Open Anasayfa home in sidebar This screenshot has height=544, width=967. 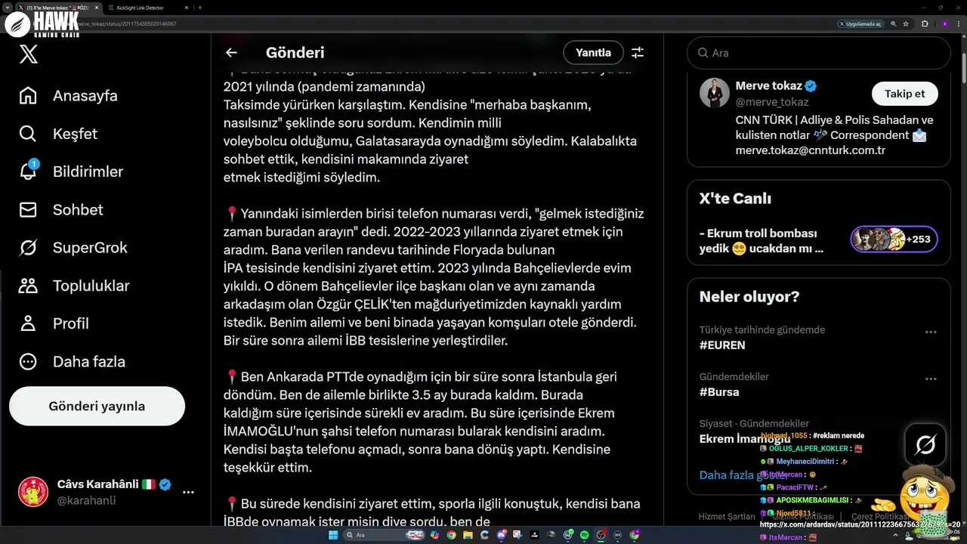68,96
